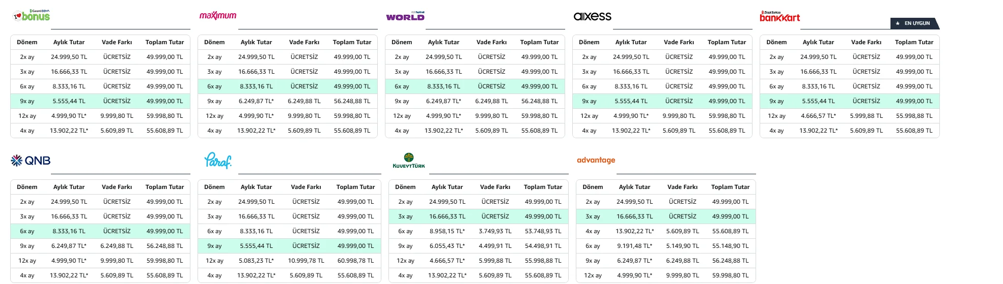
Task: Select the highlighted 9x ay cell in bankkart table
Action: pyautogui.click(x=776, y=101)
